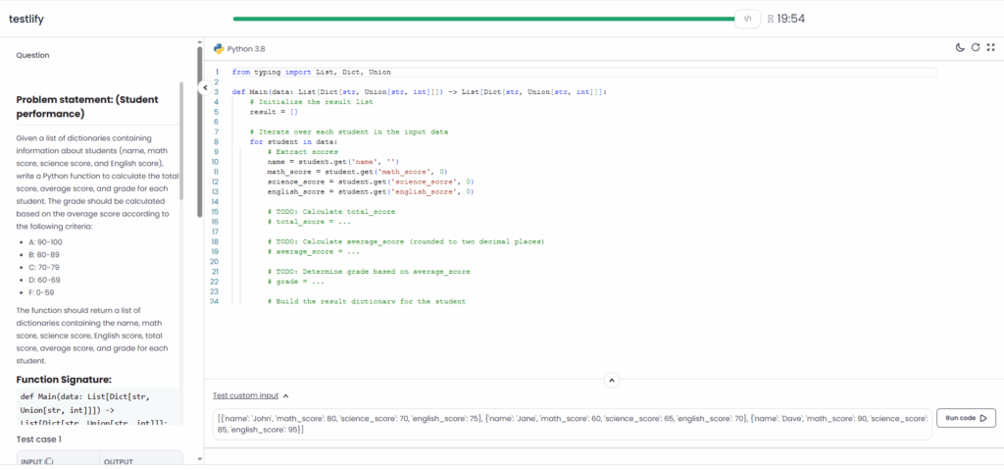Click the scroll-down arrow of the left panel
Screen dimensions: 1004x470
coord(199,459)
